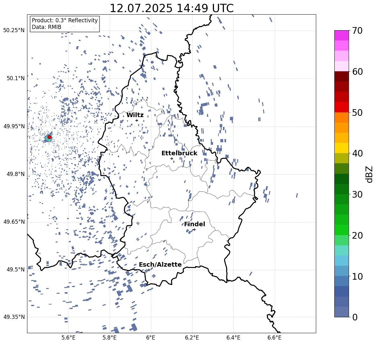Click the 6°E longitude label
Image resolution: width=377 pixels, height=344 pixels.
click(x=151, y=338)
